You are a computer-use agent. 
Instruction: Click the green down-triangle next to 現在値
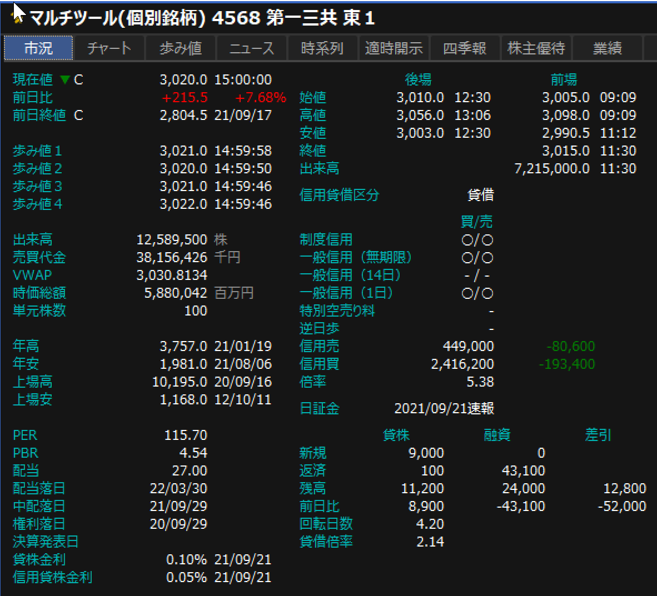64,79
